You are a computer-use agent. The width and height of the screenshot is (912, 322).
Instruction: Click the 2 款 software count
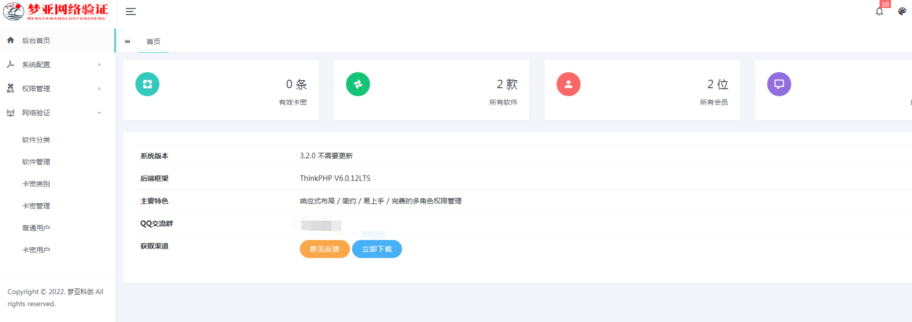click(507, 84)
